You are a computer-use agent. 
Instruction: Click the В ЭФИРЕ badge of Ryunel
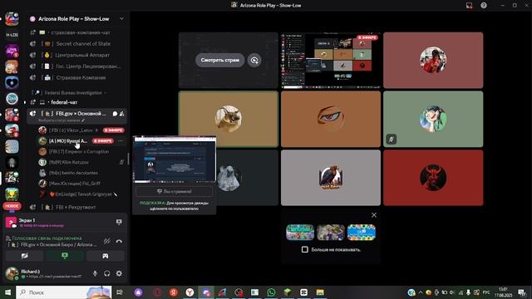(103, 140)
